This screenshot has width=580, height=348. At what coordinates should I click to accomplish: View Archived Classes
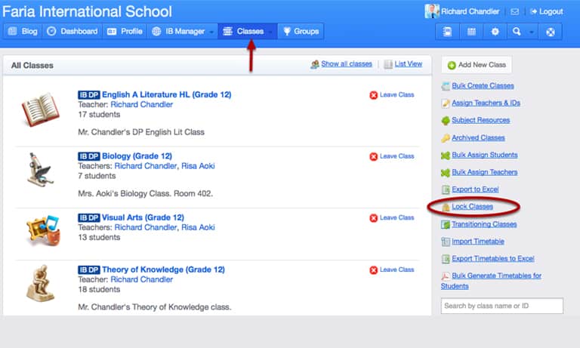(x=478, y=137)
